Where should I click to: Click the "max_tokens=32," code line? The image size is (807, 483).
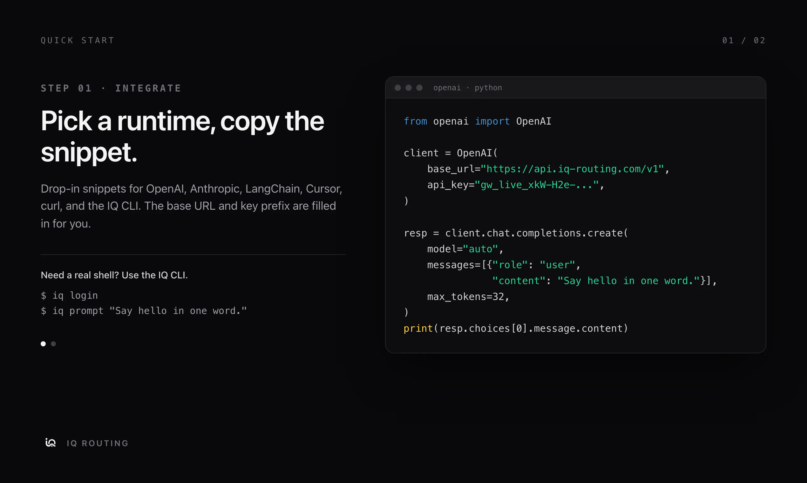click(x=468, y=297)
